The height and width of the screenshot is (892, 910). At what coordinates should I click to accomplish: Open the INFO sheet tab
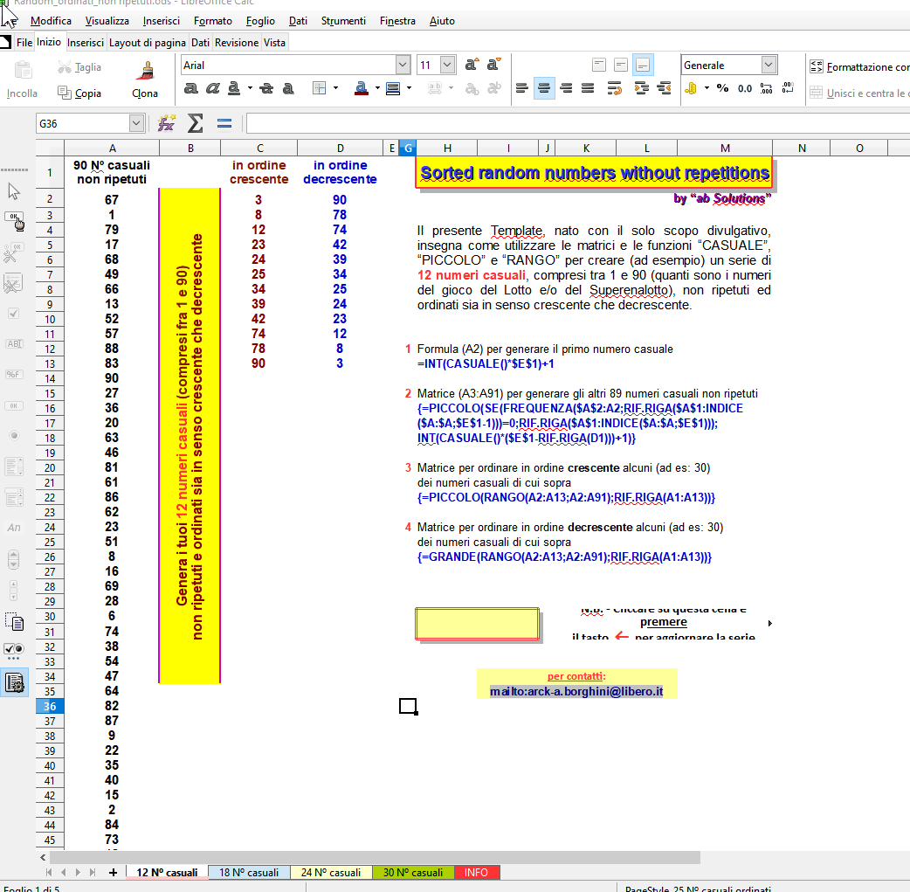(x=476, y=872)
